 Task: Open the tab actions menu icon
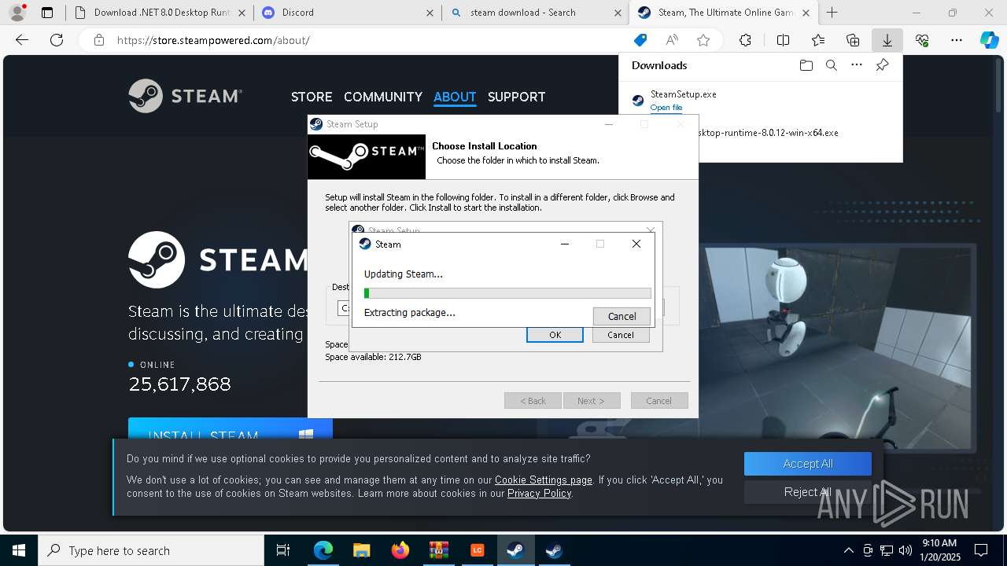click(47, 13)
